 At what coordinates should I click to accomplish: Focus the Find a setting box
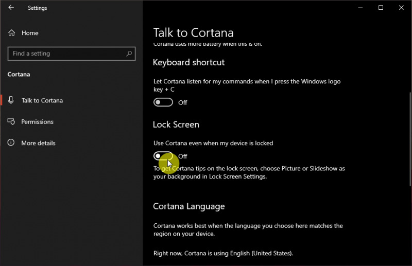point(72,54)
